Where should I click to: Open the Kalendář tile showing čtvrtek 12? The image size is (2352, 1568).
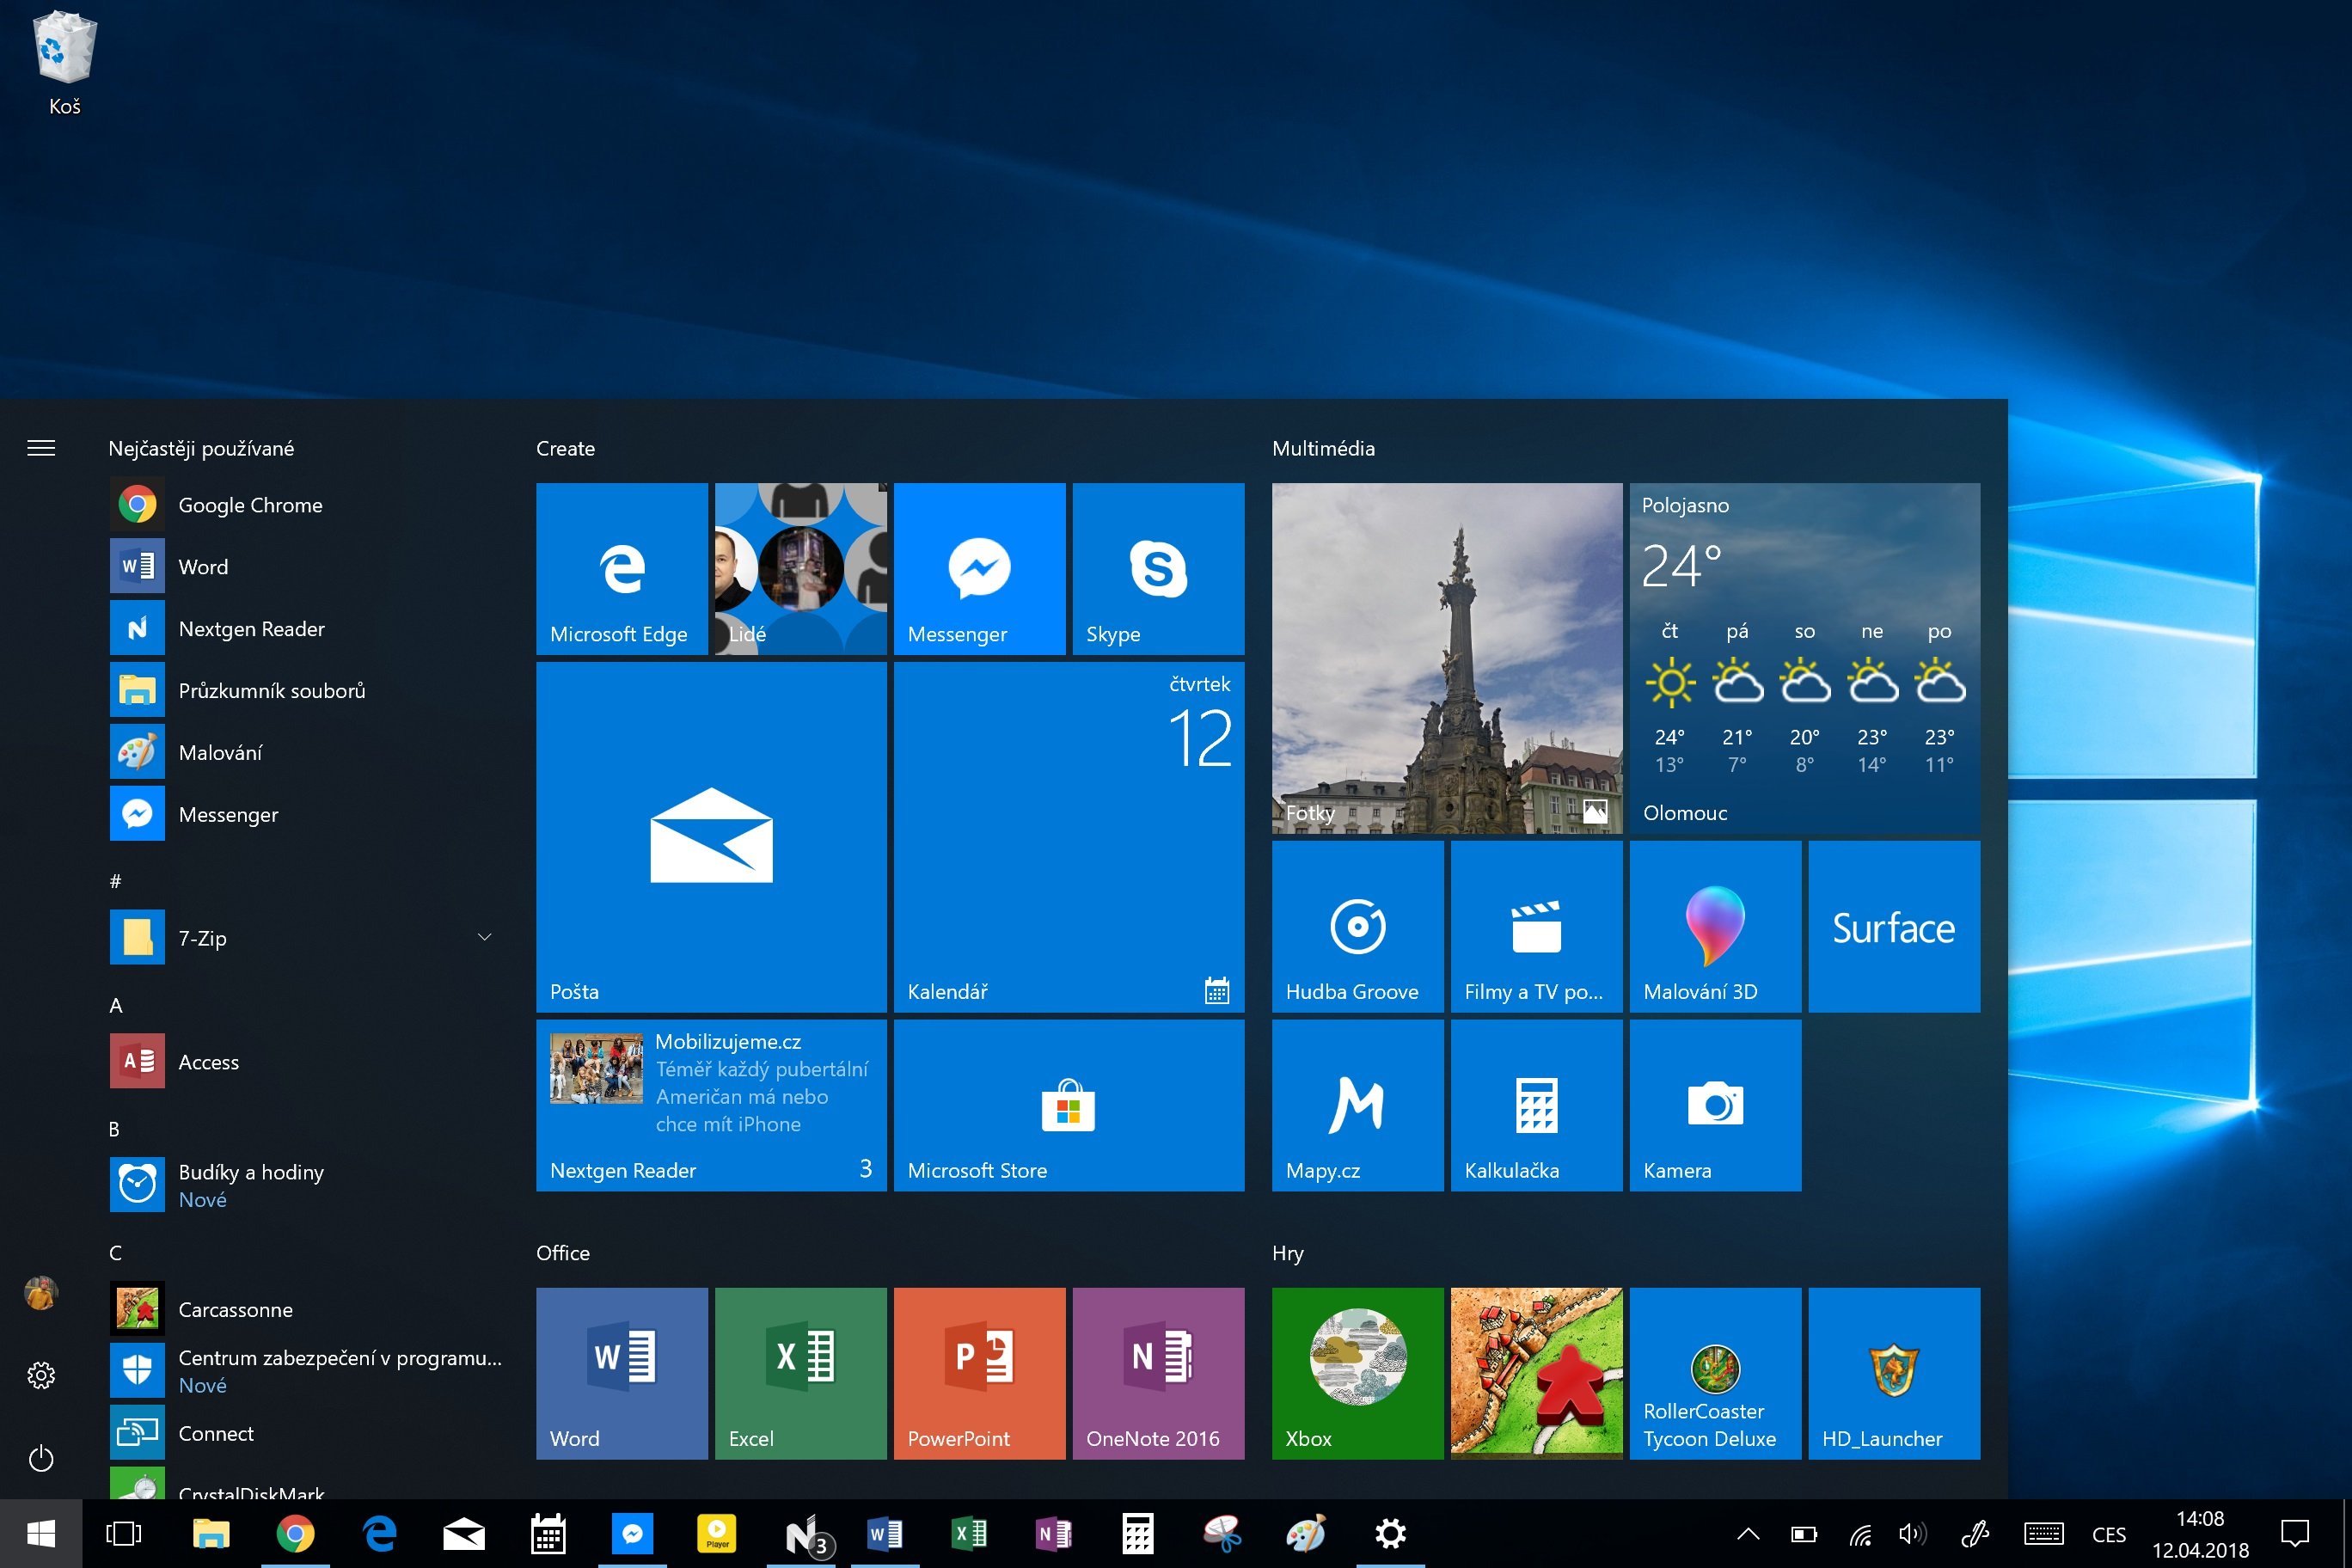(x=1069, y=837)
